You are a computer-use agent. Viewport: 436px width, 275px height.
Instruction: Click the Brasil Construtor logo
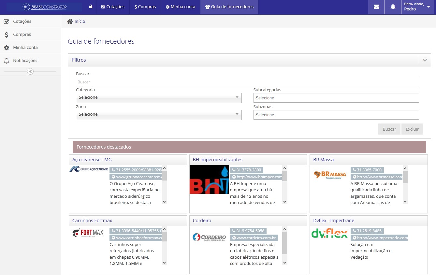point(44,7)
